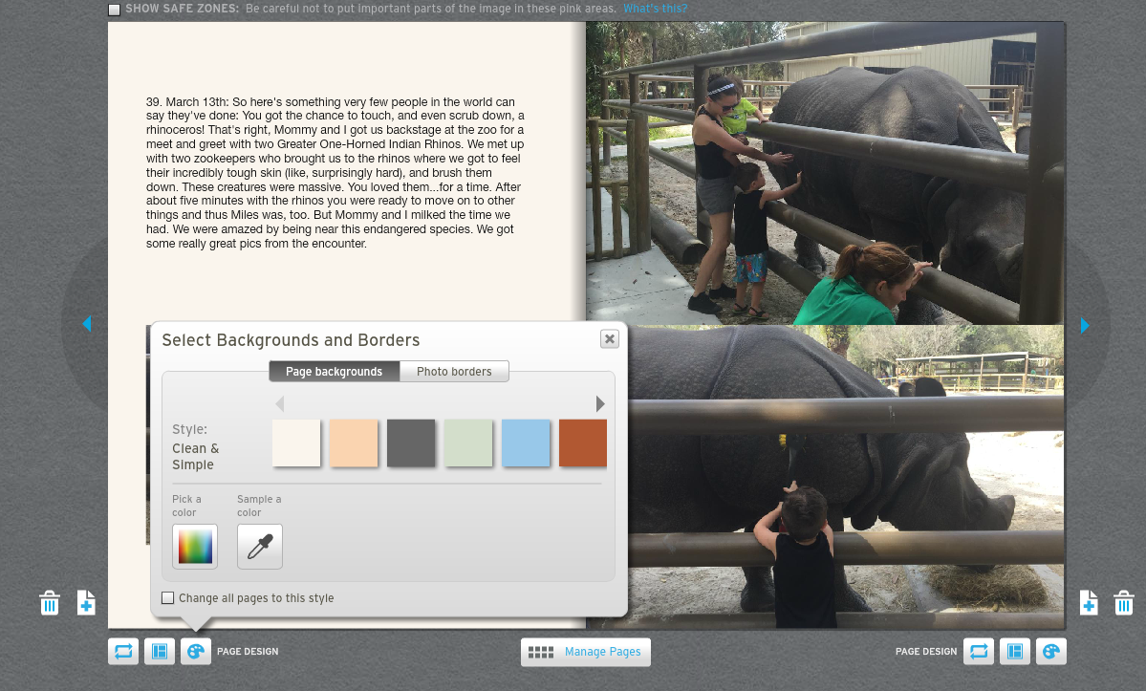The image size is (1146, 691).
Task: Enable the Show Safe Zones checkbox
Action: (115, 10)
